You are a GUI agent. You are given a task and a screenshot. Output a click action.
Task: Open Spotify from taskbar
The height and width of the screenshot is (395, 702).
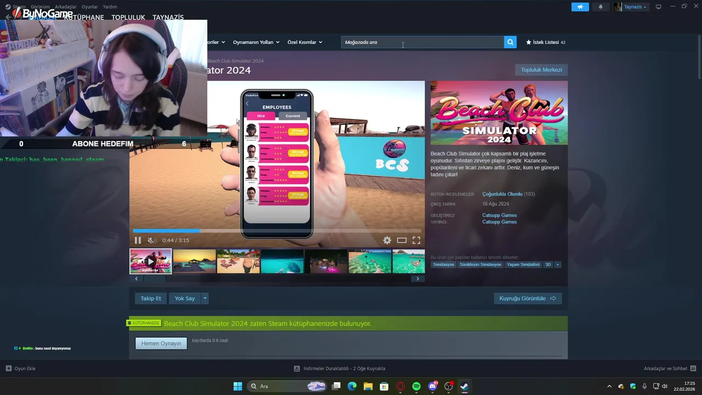click(416, 386)
